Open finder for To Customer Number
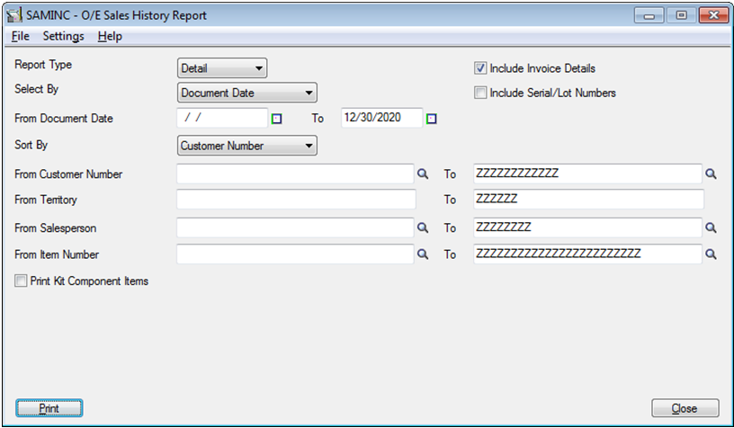This screenshot has height=428, width=734. [x=711, y=174]
